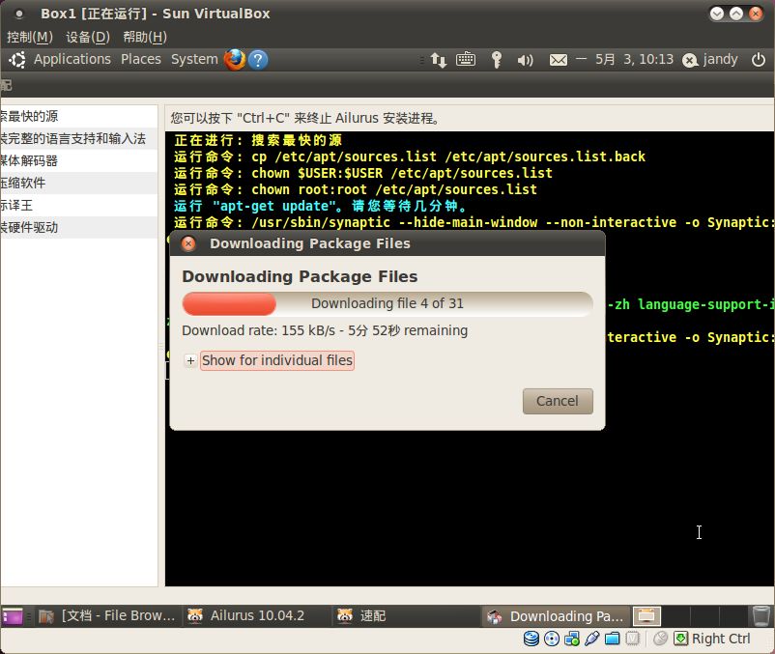Open the volume speaker control
This screenshot has height=654, width=775.
click(525, 60)
